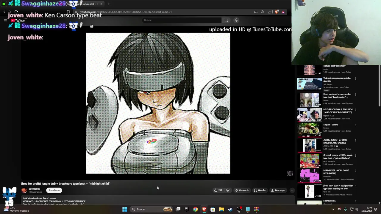381x214 pixels.
Task: Open options menu for usedcvnt breakcore item
Action: 356,95
